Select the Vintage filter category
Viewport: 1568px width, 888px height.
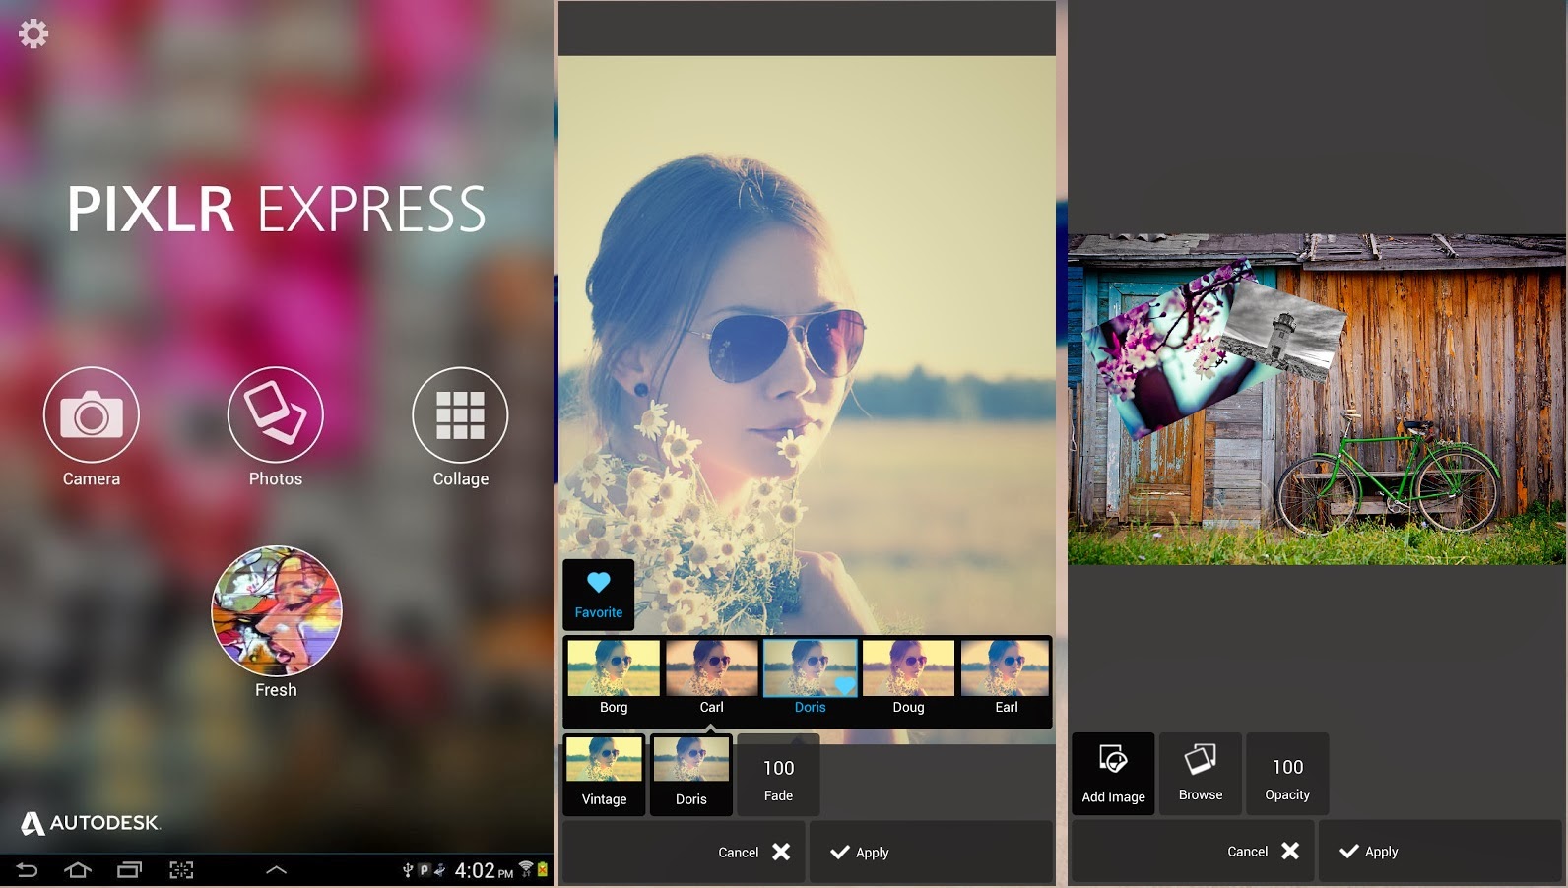[604, 775]
